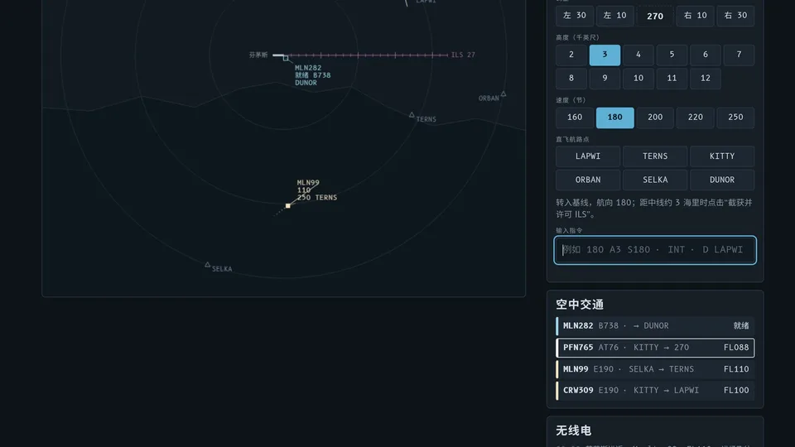Select CRW309 in the traffic list
The height and width of the screenshot is (447, 795).
(654, 390)
